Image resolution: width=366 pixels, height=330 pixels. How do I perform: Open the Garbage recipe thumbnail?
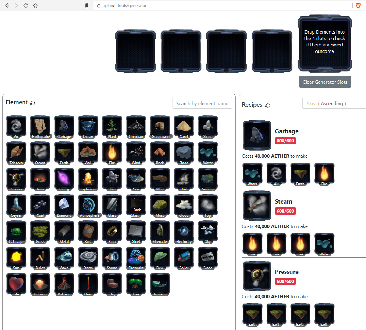(x=257, y=135)
